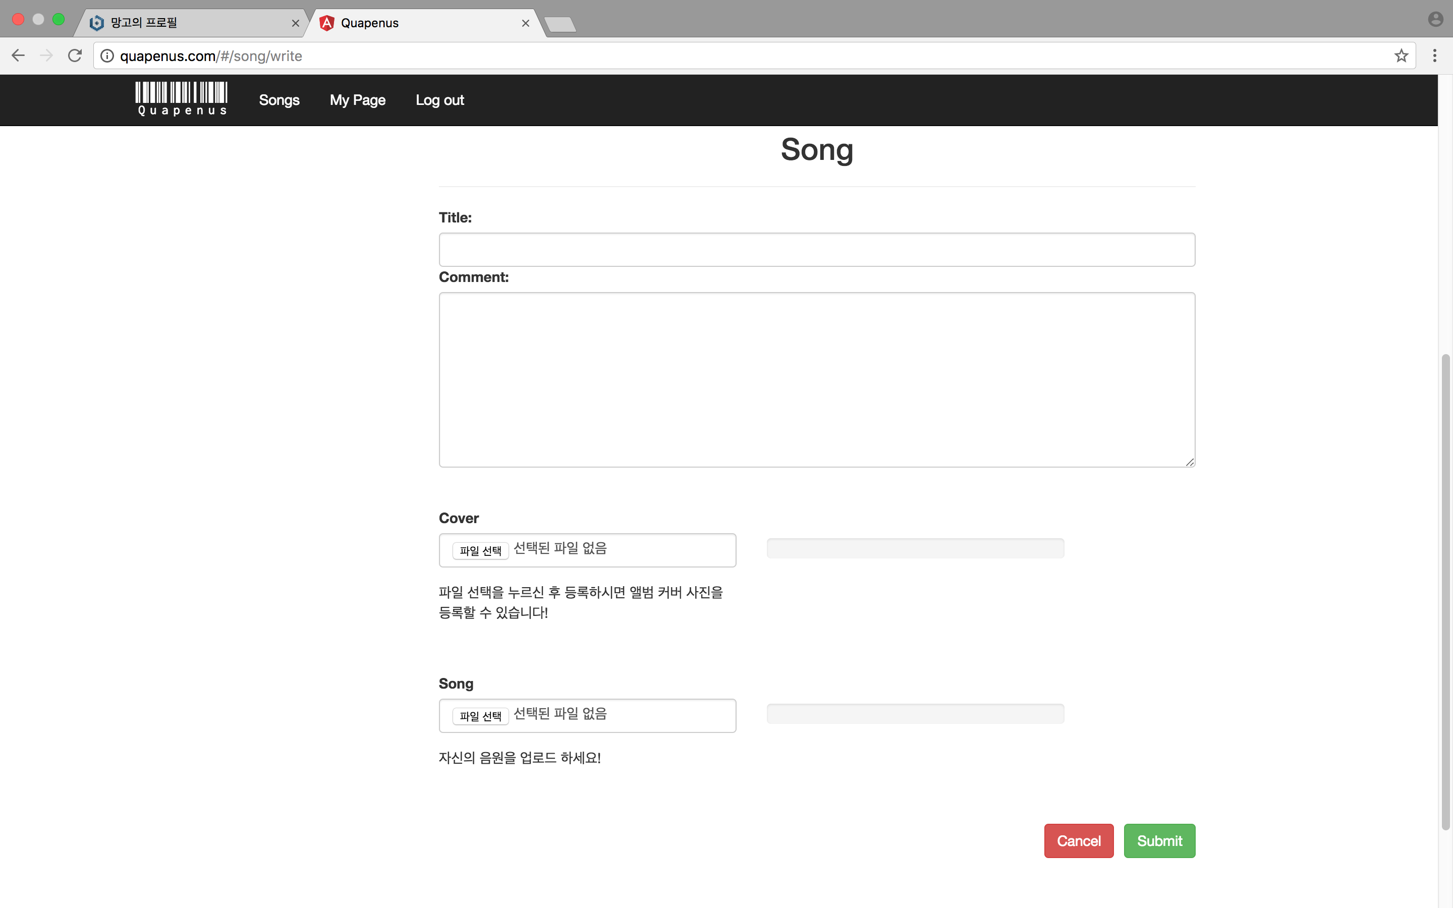Screen dimensions: 1453x908
Task: Focus the Title input field
Action: [x=817, y=250]
